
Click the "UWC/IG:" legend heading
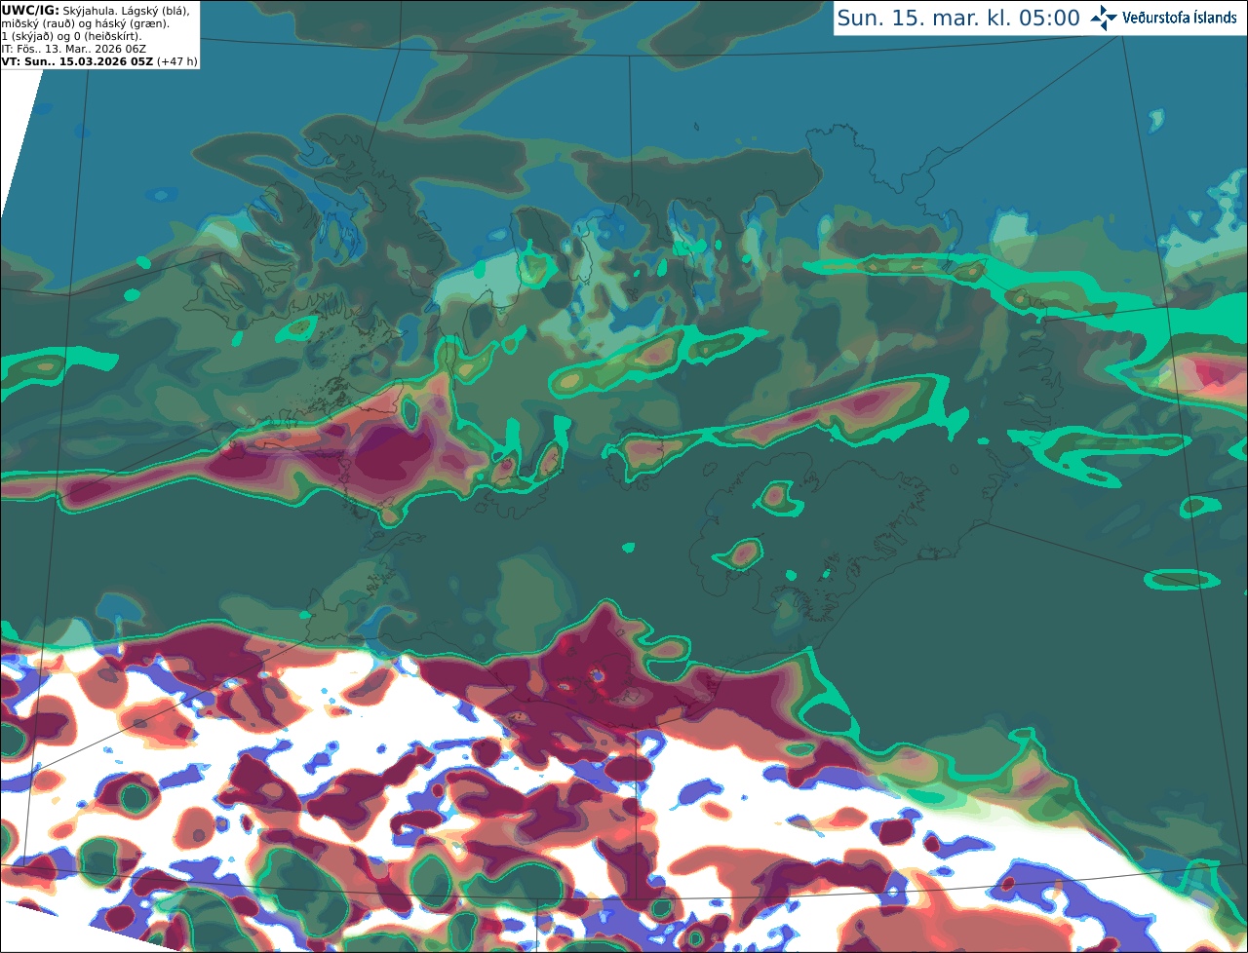(x=29, y=10)
